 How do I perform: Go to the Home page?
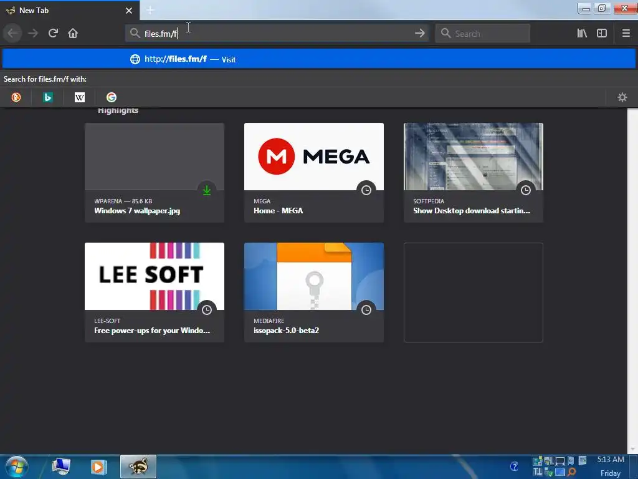[x=73, y=33]
